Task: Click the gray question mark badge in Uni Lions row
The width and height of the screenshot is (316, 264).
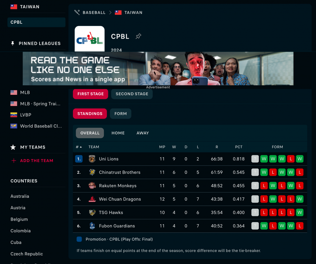Action: point(255,159)
